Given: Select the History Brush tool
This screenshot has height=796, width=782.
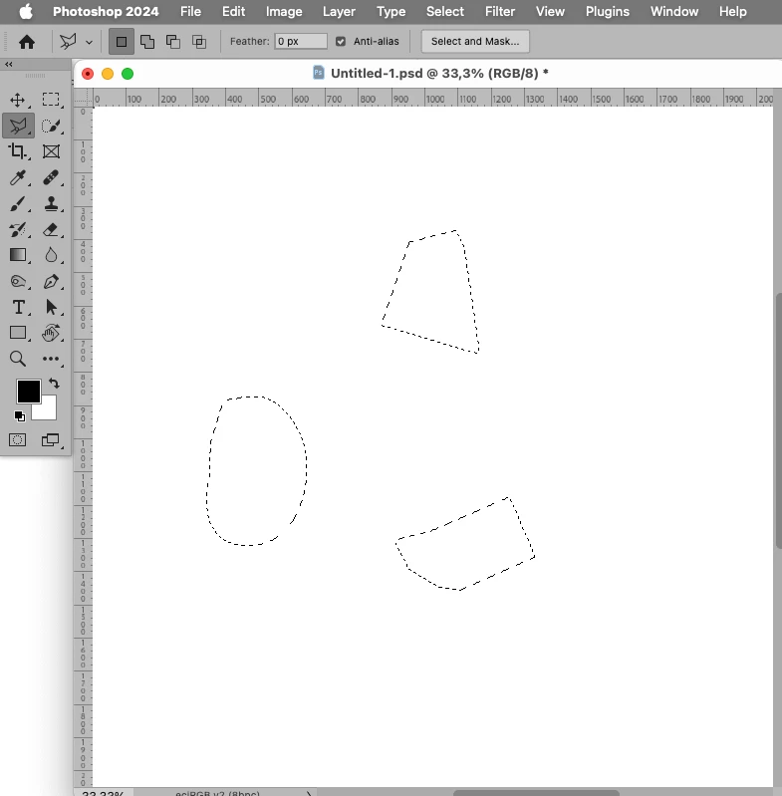Looking at the screenshot, I should click(x=18, y=229).
